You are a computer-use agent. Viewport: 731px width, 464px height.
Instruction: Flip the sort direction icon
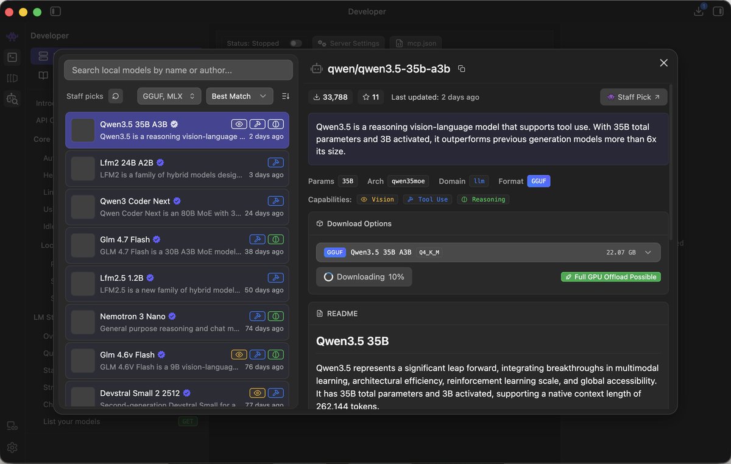pos(286,96)
